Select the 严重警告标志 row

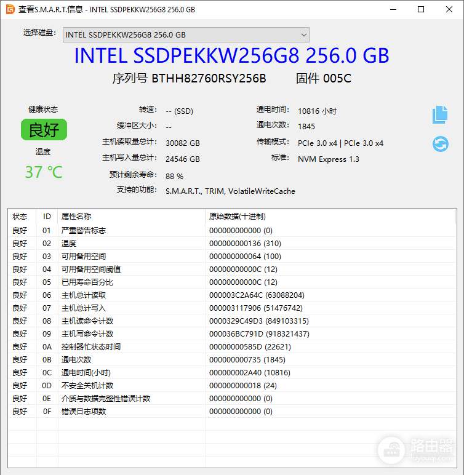tap(232, 231)
